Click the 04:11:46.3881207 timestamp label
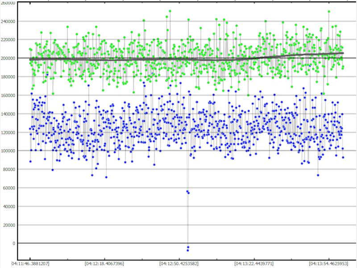 pos(31,264)
